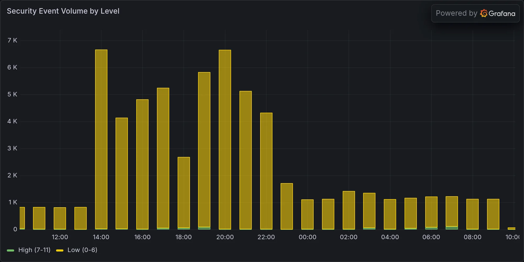Click the 20:00 x-axis label
The image size is (524, 262).
(x=225, y=237)
